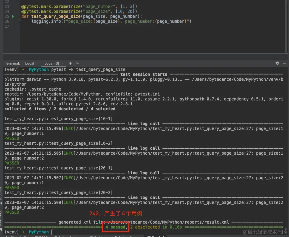This screenshot has height=237, width=289.
Task: Click the log entry timestamped 14:31:15.507
Action: point(144,180)
